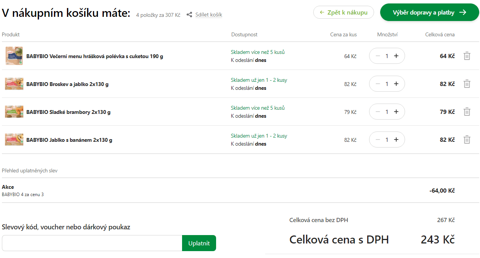This screenshot has height=258, width=480.
Task: Decrease quantity of hrášková polévka
Action: click(378, 56)
